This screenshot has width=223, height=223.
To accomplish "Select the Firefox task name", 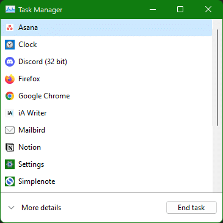I will pyautogui.click(x=29, y=79).
